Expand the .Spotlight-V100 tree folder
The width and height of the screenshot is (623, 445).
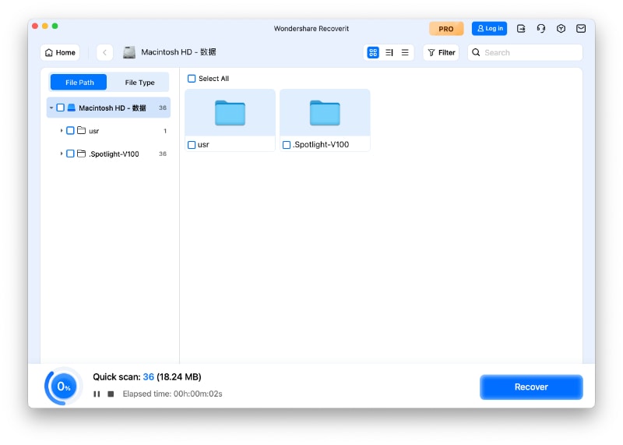62,154
